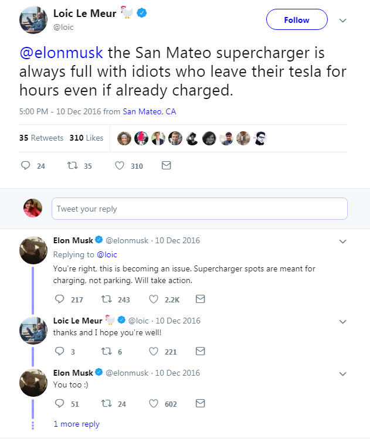Retweet Elon's reply with 243 retweets
Screen dimensions: 370x439
107,300
